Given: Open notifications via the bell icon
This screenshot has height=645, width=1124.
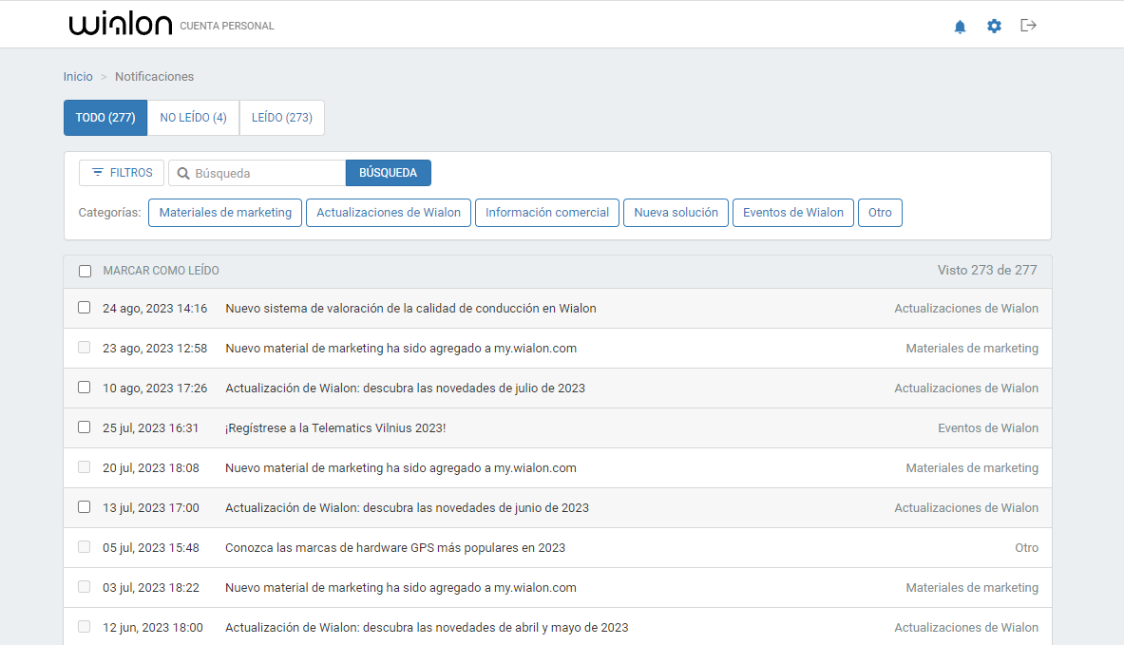Looking at the screenshot, I should (x=960, y=26).
